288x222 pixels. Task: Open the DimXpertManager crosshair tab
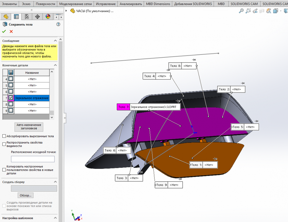click(x=37, y=17)
